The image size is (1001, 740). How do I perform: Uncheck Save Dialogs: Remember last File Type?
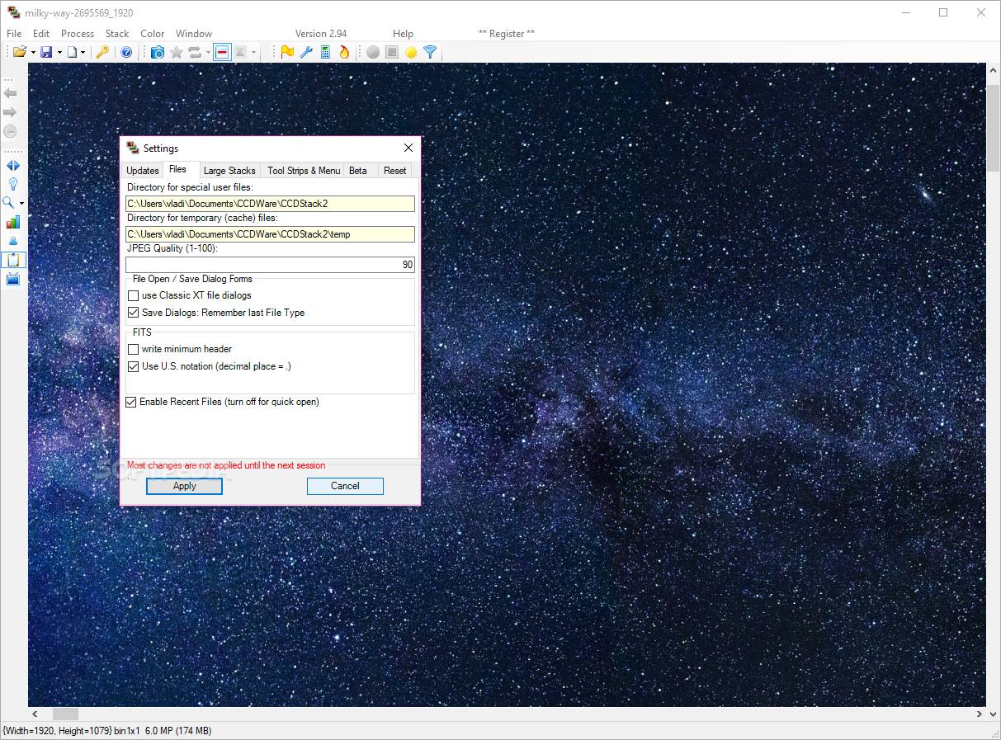click(x=133, y=313)
